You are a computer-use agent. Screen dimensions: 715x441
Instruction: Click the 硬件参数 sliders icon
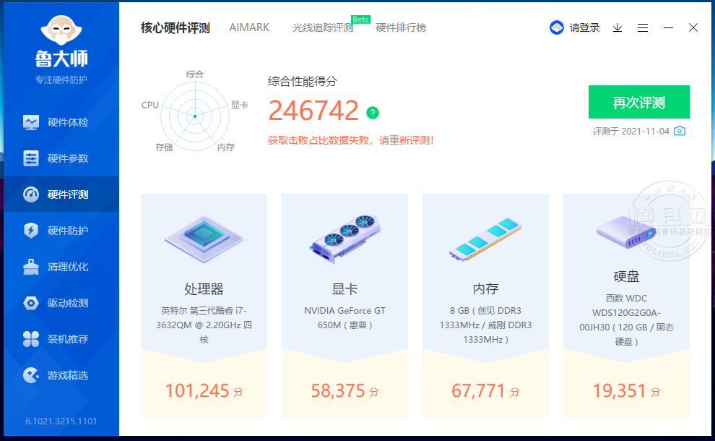(31, 158)
